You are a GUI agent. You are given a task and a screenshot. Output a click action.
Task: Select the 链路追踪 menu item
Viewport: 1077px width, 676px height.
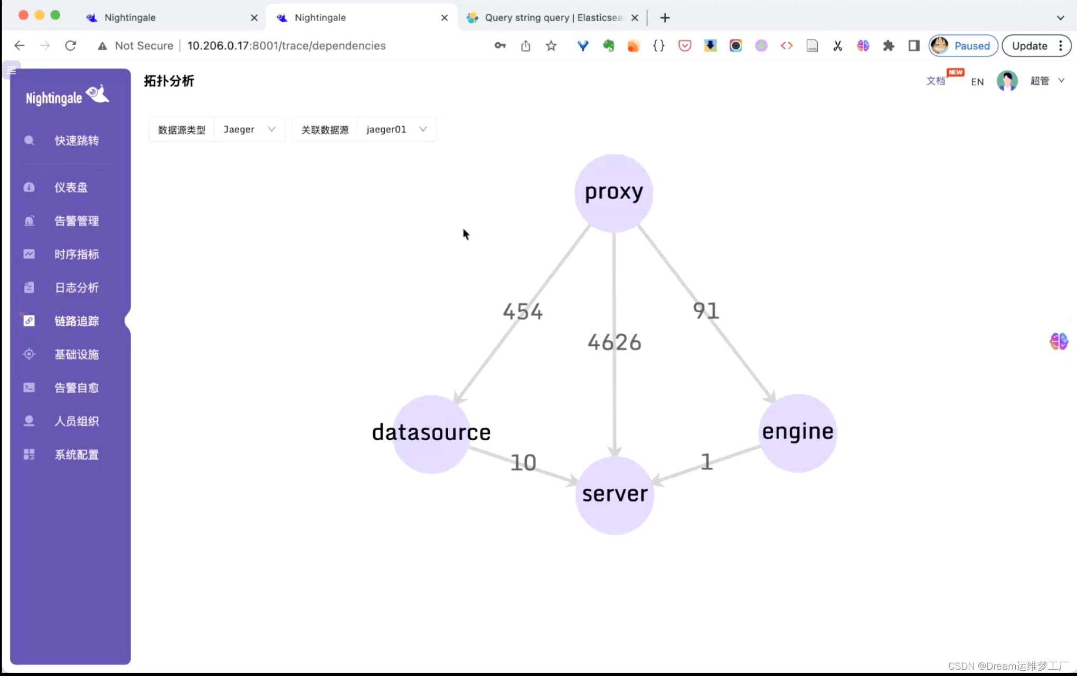click(x=77, y=321)
